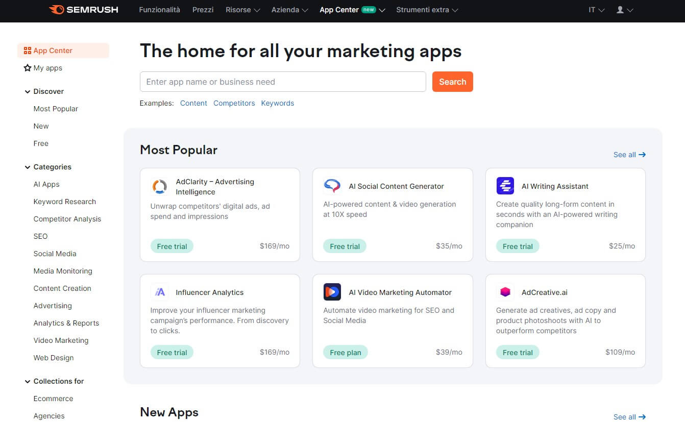Collapse the Categories section chevron
685x422 pixels.
click(28, 167)
